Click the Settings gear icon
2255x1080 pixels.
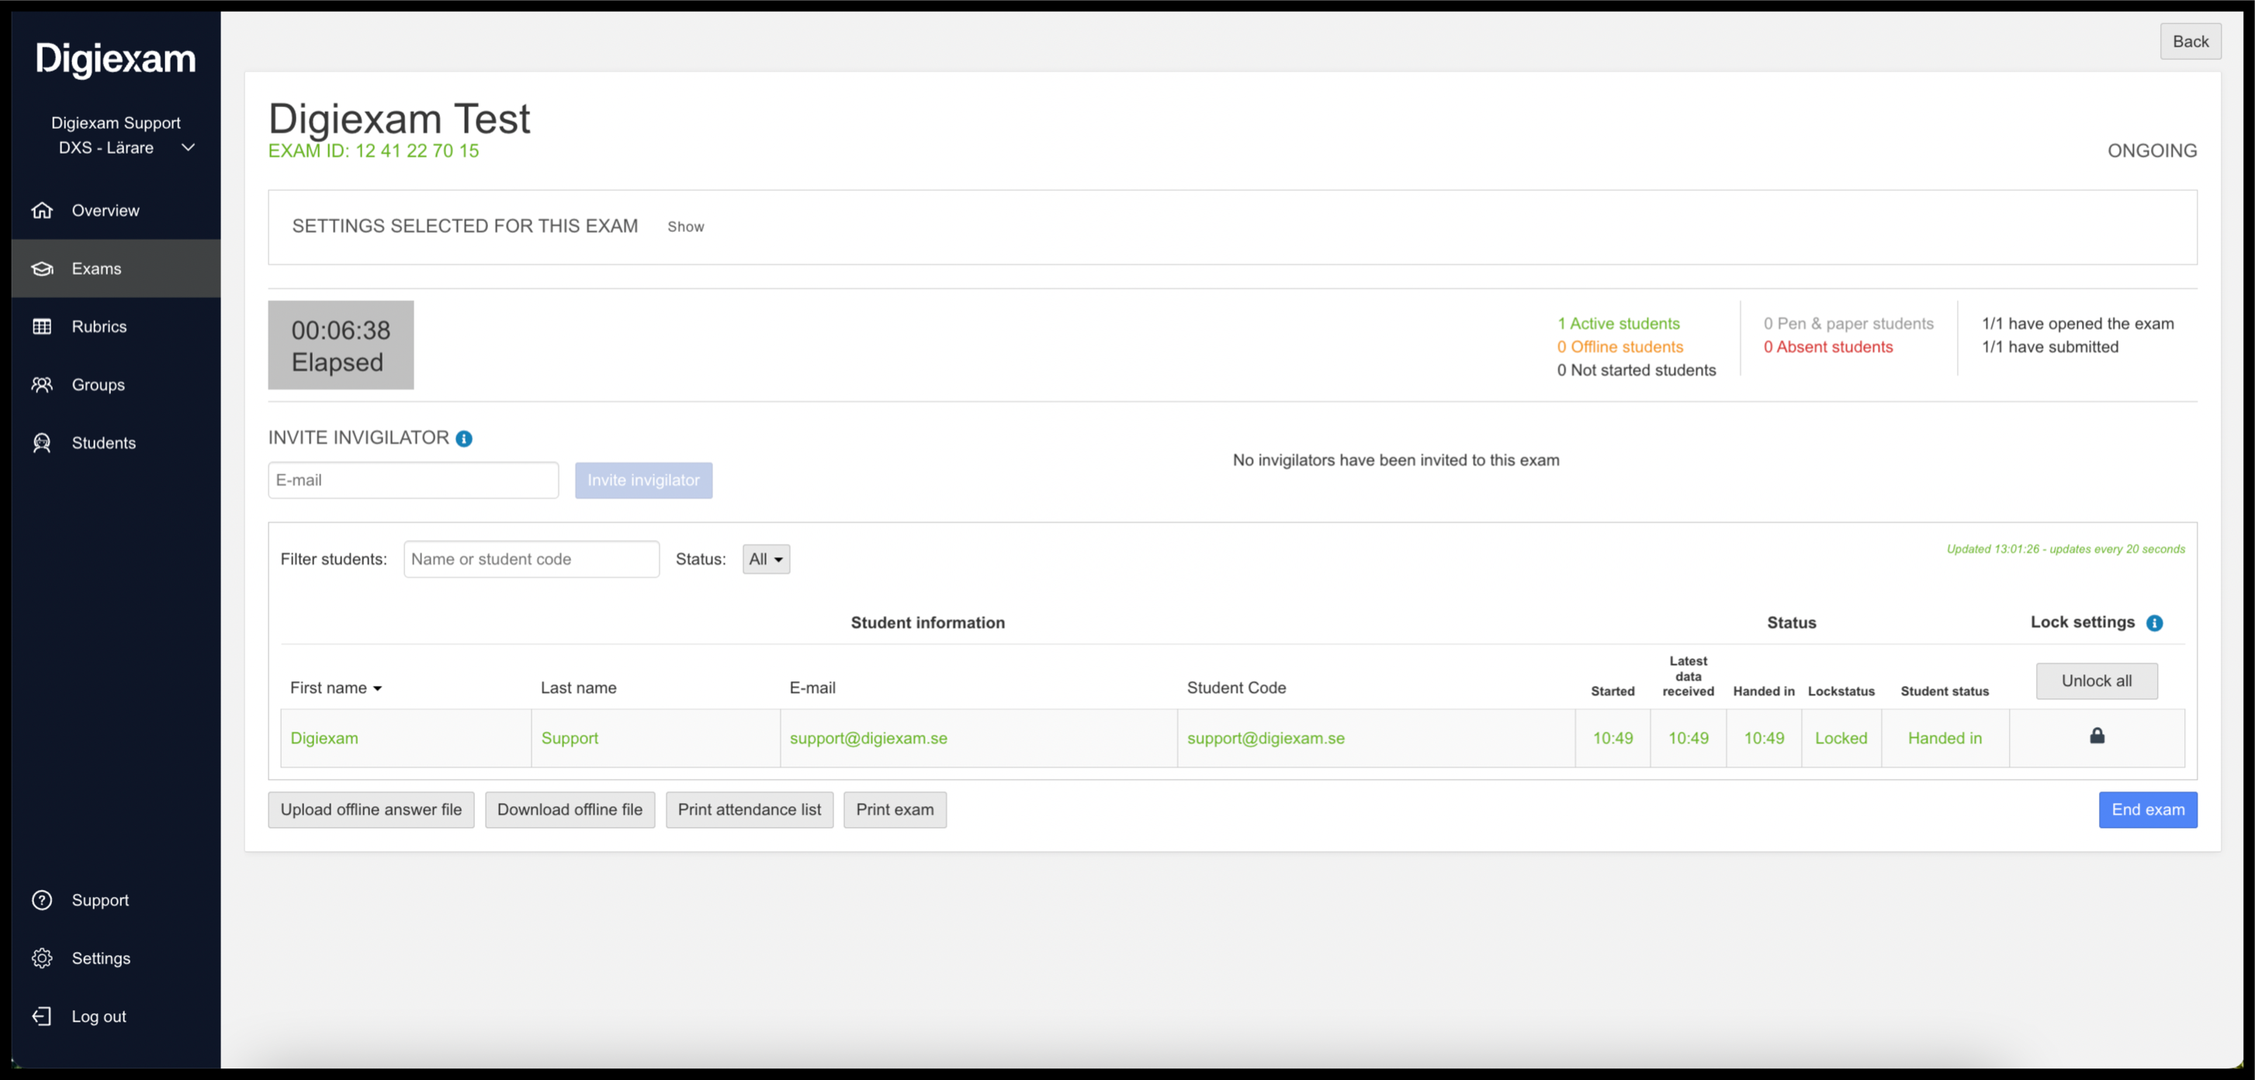[42, 957]
